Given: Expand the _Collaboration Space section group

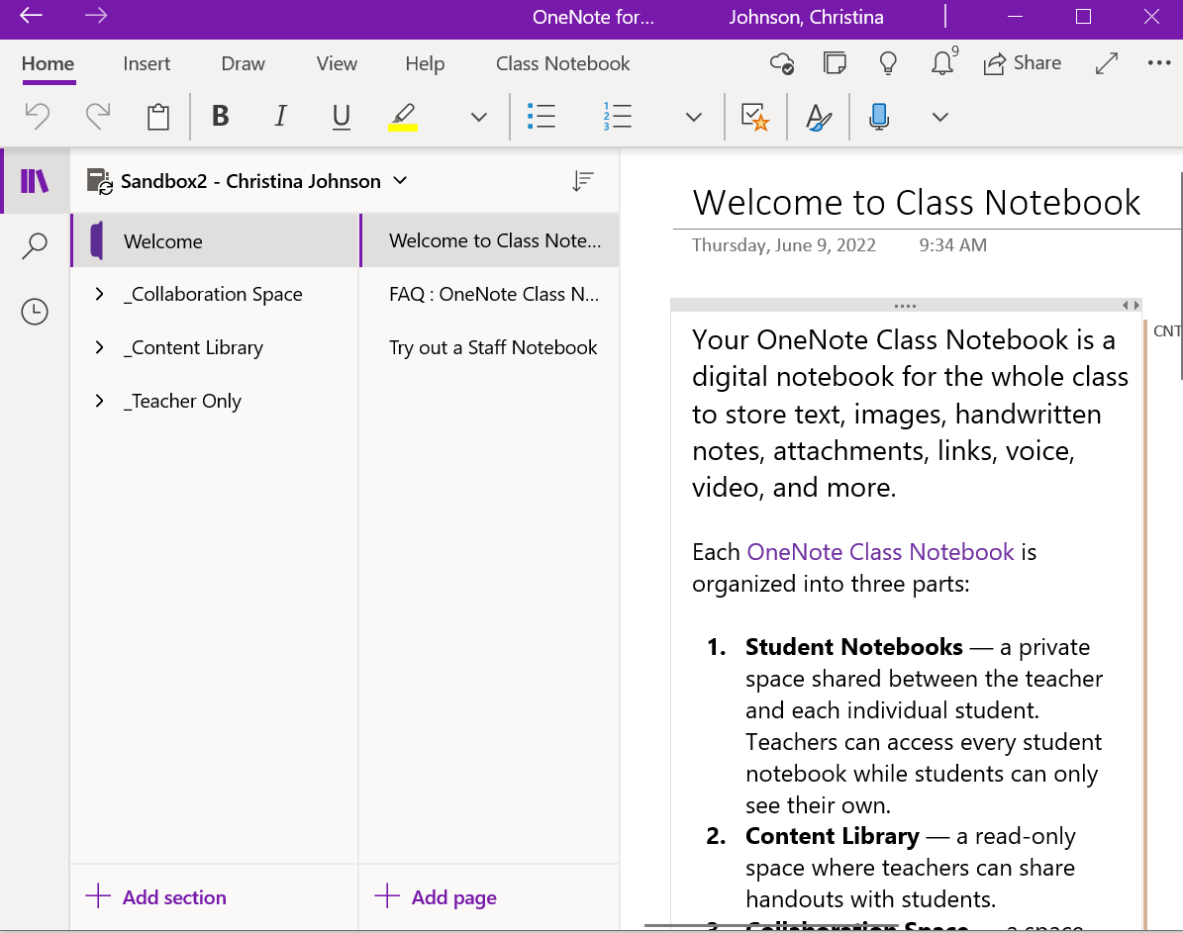Looking at the screenshot, I should (100, 294).
